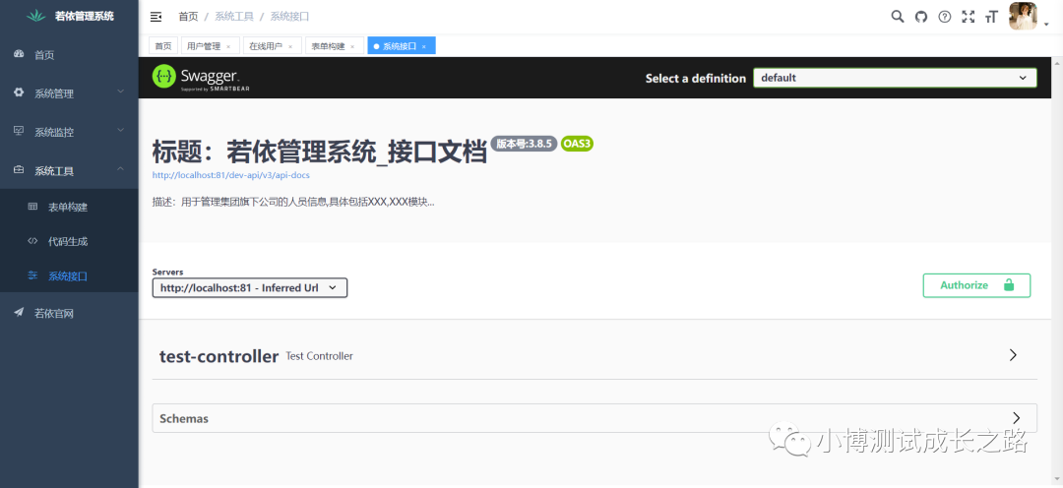Click the Swagger logo
Image resolution: width=1063 pixels, height=488 pixels.
201,78
